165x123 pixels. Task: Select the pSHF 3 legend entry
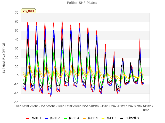click(x=71, y=118)
